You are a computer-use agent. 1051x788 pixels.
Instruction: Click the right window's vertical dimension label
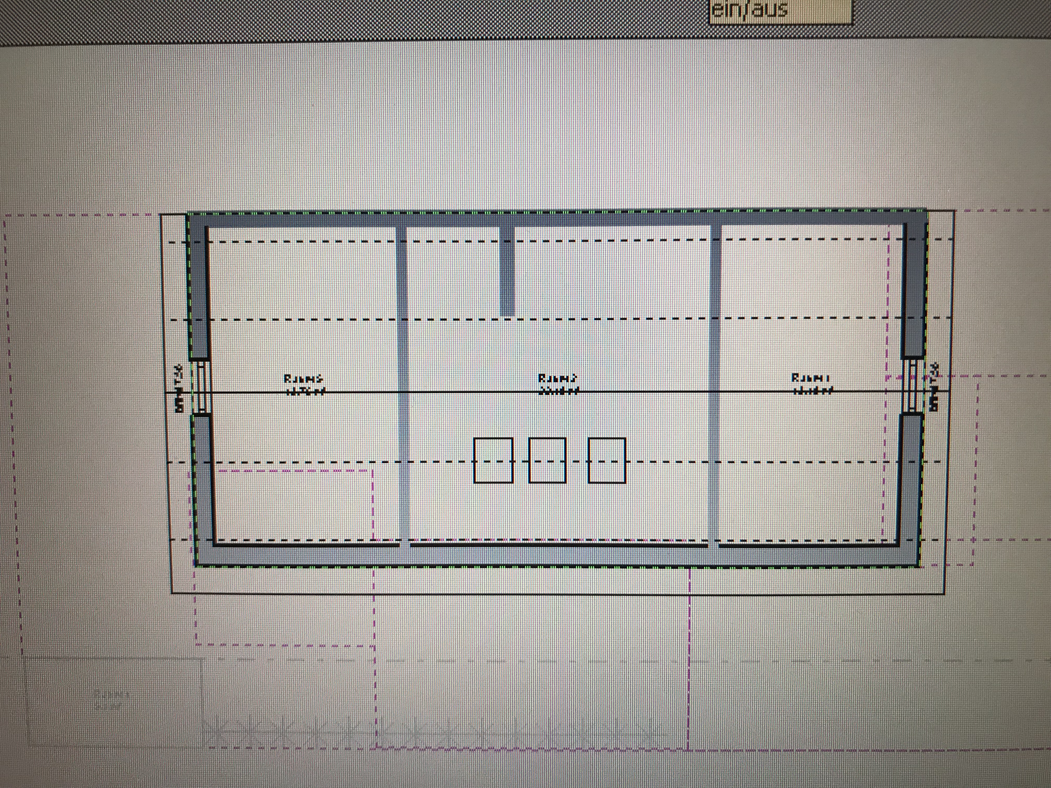pos(934,387)
